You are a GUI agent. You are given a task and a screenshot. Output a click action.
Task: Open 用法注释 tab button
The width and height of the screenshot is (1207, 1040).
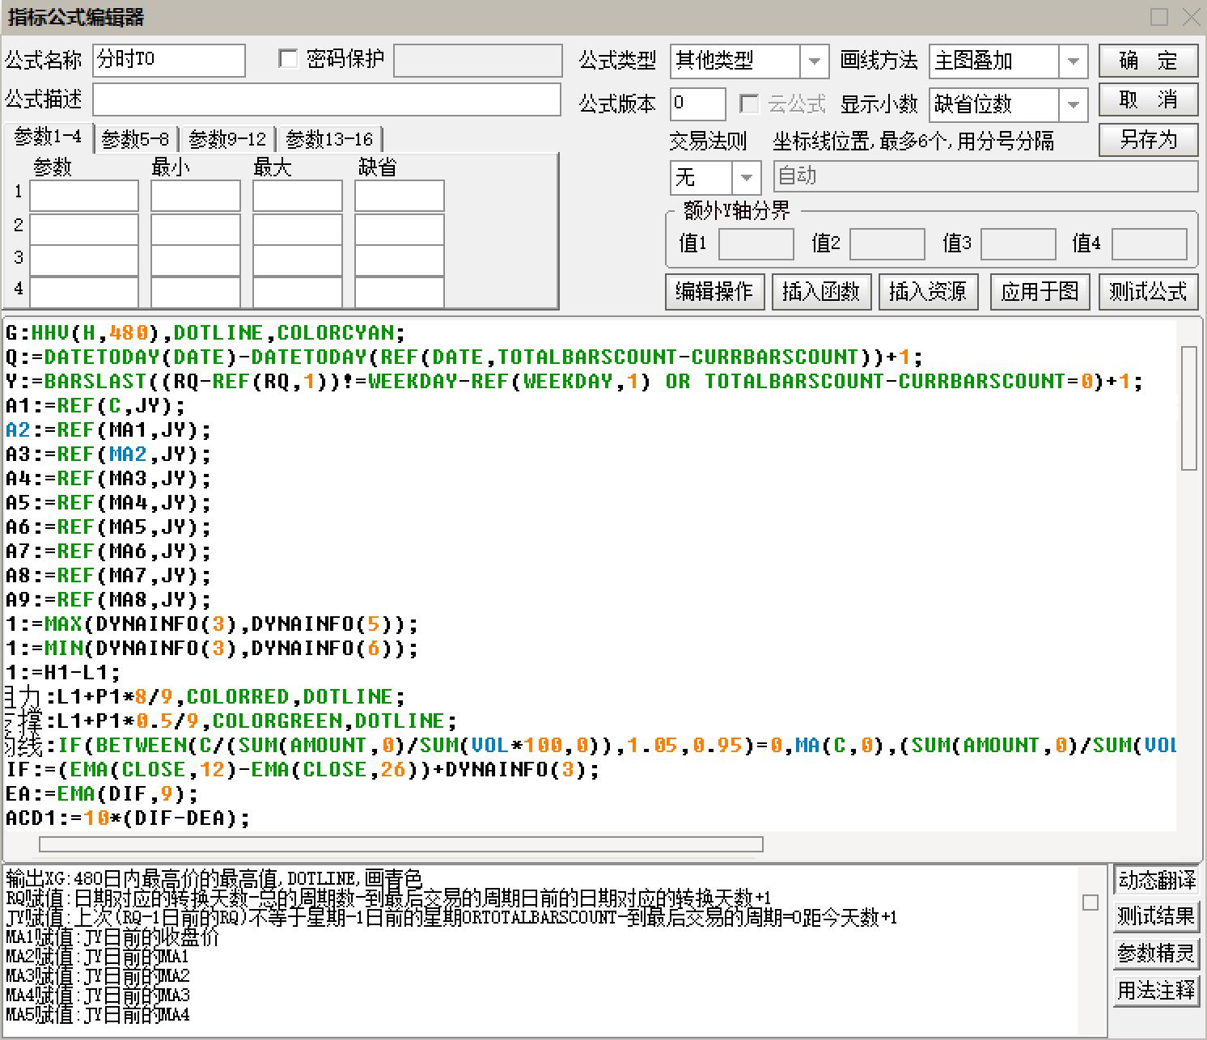pos(1156,990)
